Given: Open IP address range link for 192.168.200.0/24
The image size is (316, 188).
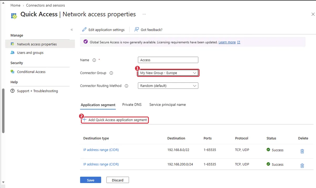Looking at the screenshot, I should [x=101, y=164].
